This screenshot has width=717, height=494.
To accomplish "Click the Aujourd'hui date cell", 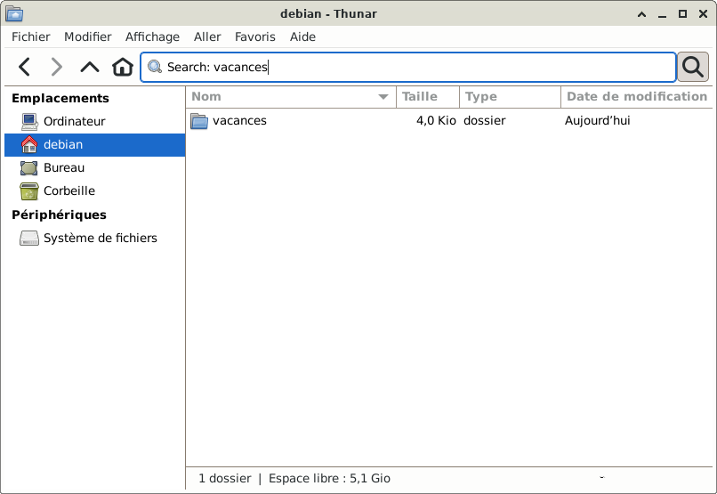I will click(x=597, y=121).
